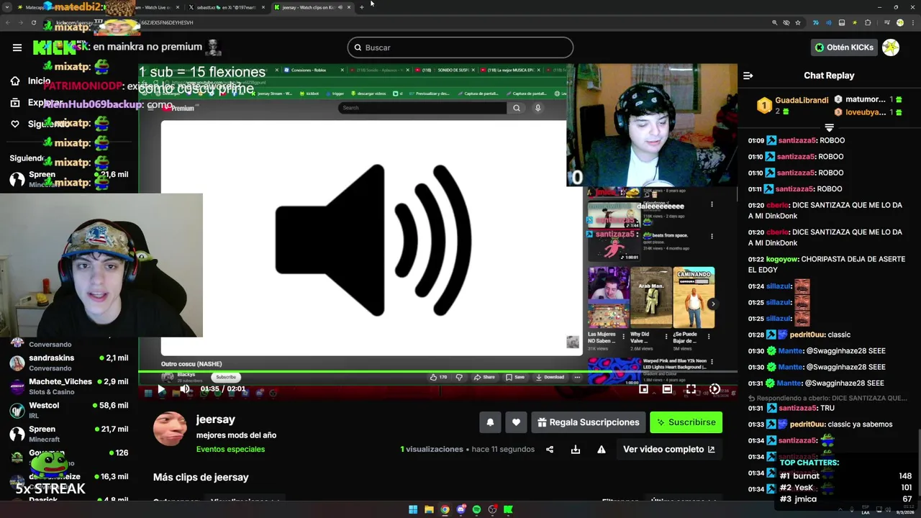Viewport: 921px width, 518px height.
Task: Click the streamed YouTube microphone search icon
Action: point(537,108)
